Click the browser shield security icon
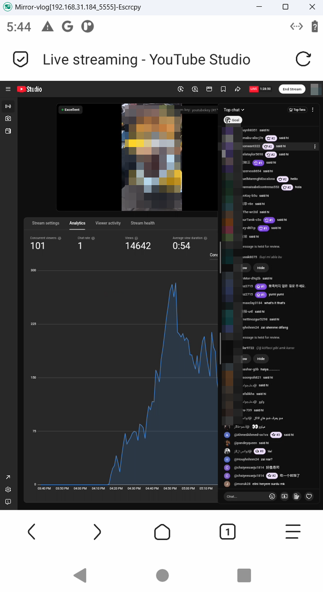 (20, 59)
